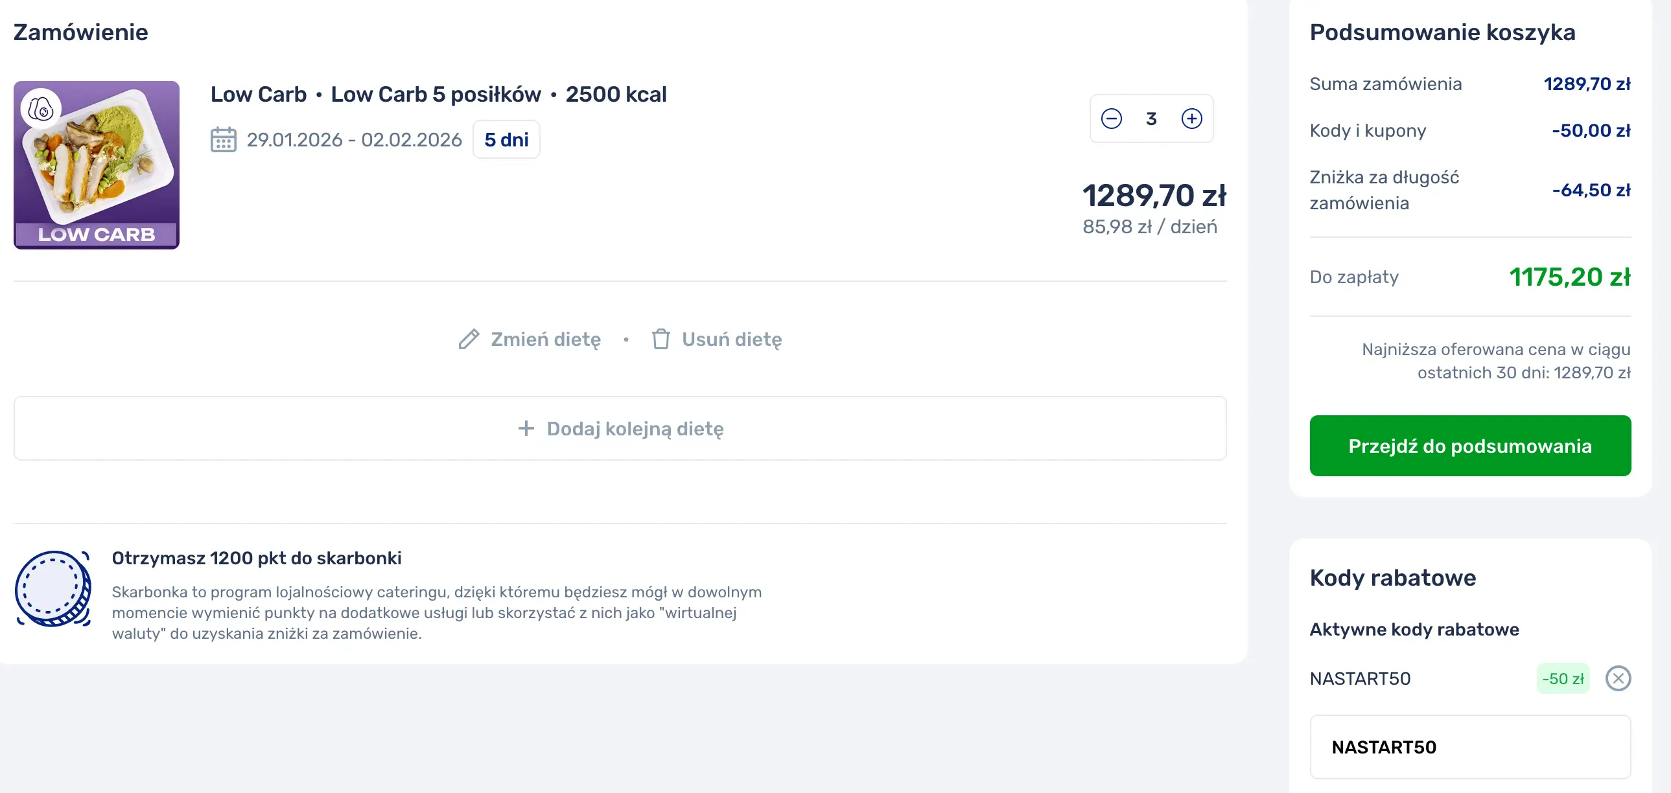Decrease diet quantity with minus icon
Screen dimensions: 1671x793
coord(1111,119)
